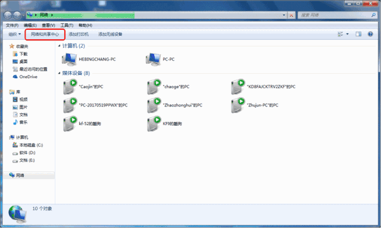The width and height of the screenshot is (381, 228).
Task: Collapse the 媒体设备 (8) group
Action: tap(59, 73)
